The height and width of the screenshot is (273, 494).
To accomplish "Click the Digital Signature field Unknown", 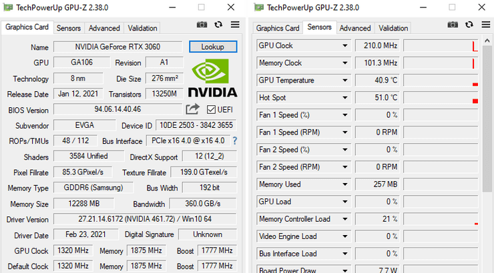I will coord(208,234).
